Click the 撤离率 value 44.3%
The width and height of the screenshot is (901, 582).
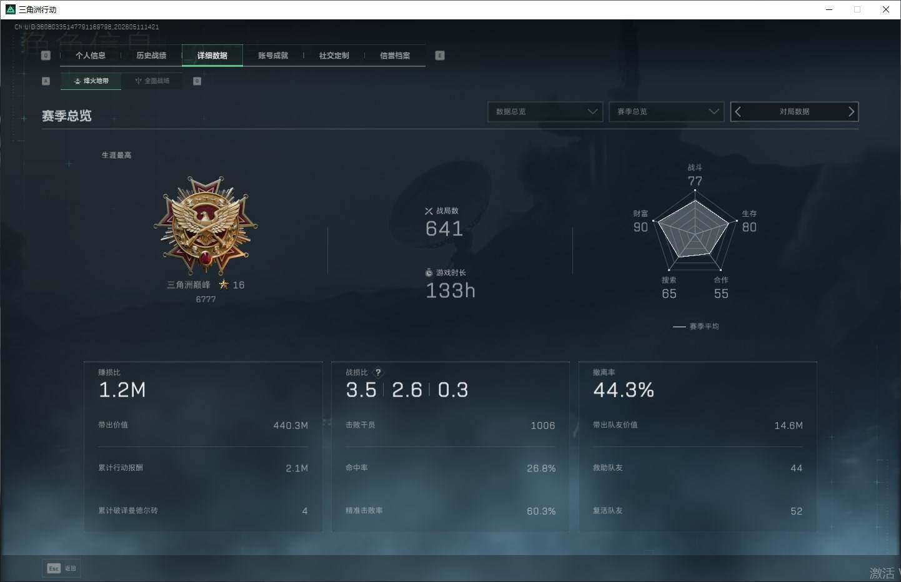pyautogui.click(x=624, y=390)
